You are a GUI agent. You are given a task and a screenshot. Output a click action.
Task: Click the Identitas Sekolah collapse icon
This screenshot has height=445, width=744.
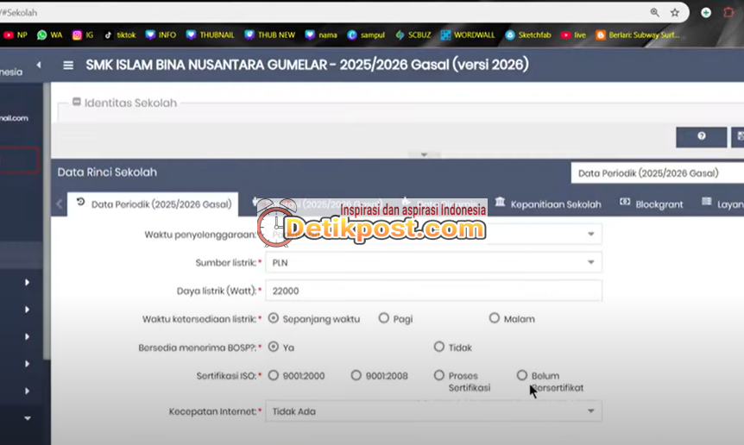click(x=77, y=102)
